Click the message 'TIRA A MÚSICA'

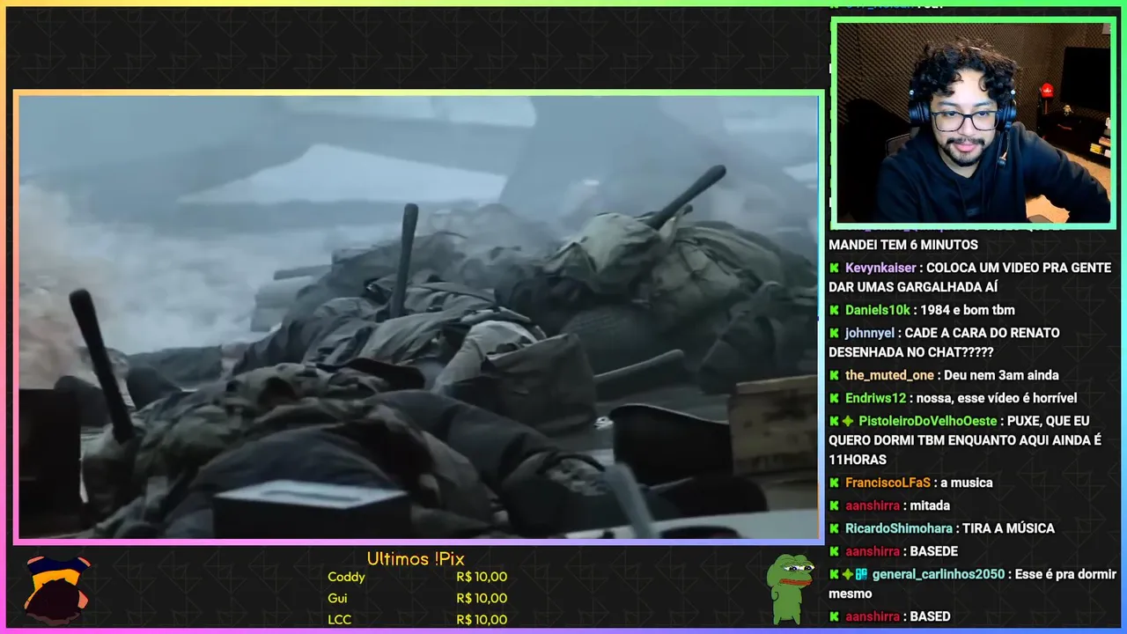pyautogui.click(x=1008, y=528)
